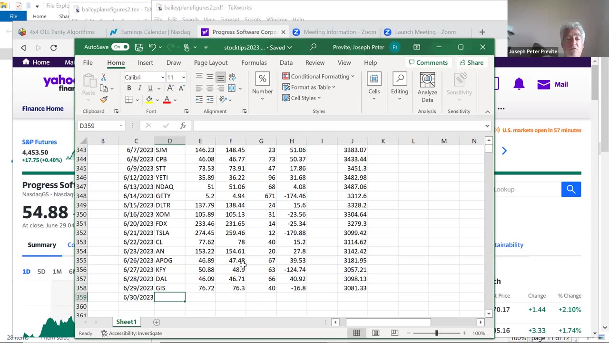Apply the red font color

point(167,100)
